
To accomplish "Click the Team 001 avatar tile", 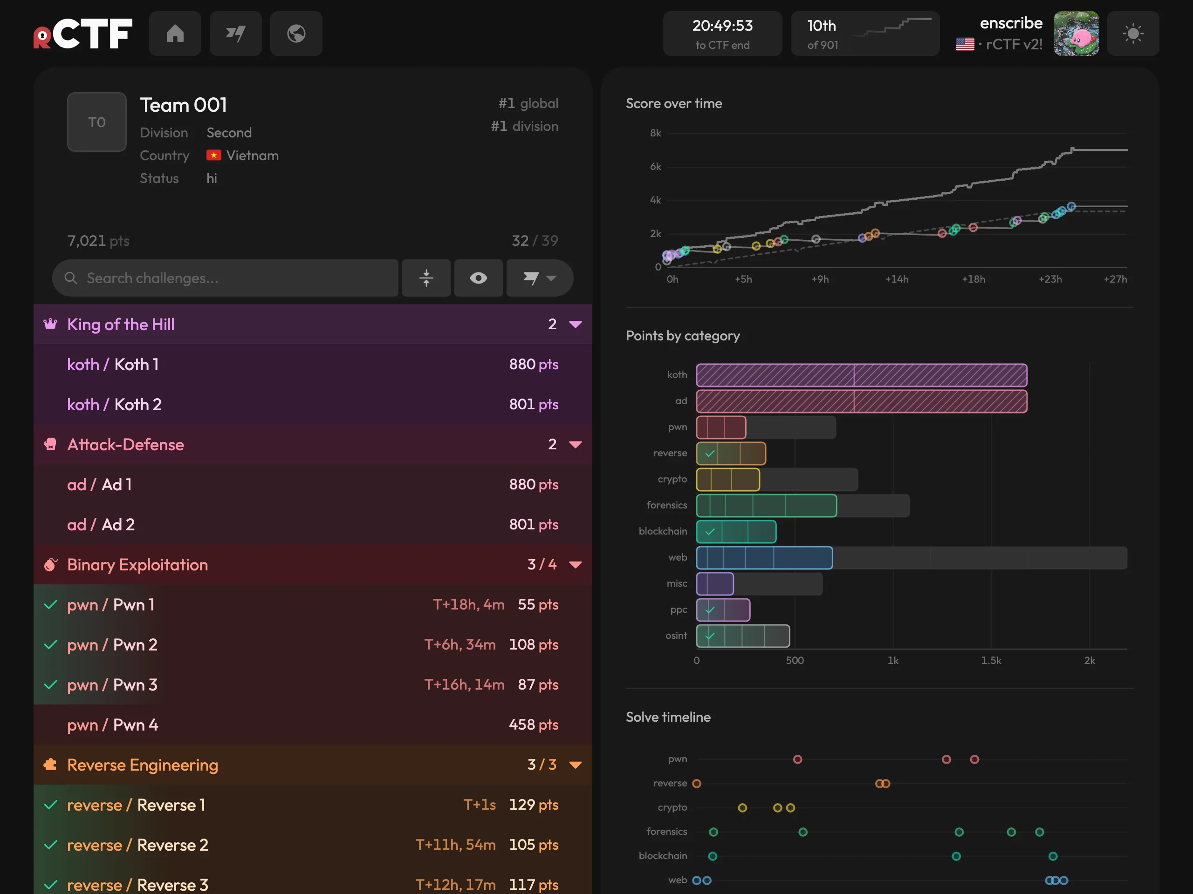I will [x=97, y=122].
